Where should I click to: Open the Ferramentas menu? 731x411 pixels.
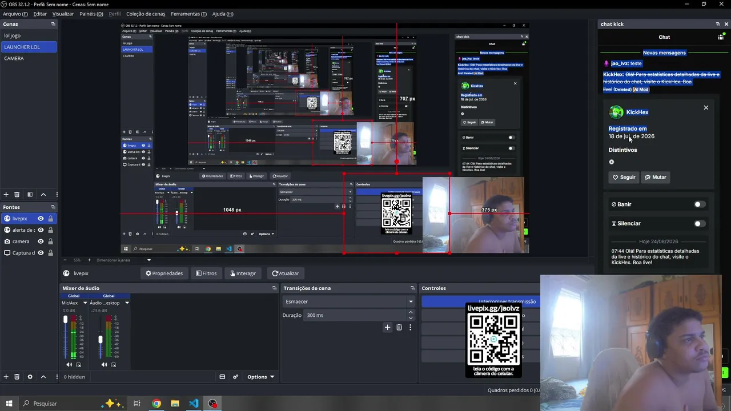coord(188,14)
